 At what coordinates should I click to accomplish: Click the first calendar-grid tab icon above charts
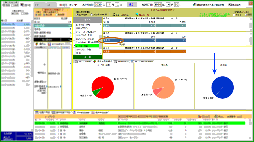click(76, 62)
